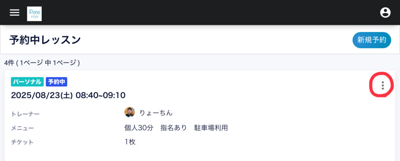Click the 予約中レッスン page heading
The width and height of the screenshot is (400, 161).
point(45,40)
